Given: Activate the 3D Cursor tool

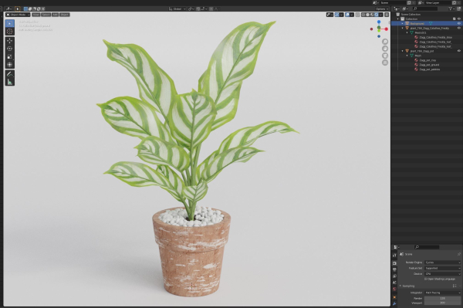Looking at the screenshot, I should (x=10, y=32).
